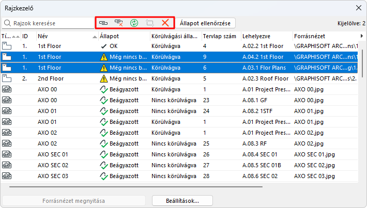This screenshot has height=208, width=367.
Task: Click the vertical scrollbar of the drawing list
Action: [x=362, y=63]
